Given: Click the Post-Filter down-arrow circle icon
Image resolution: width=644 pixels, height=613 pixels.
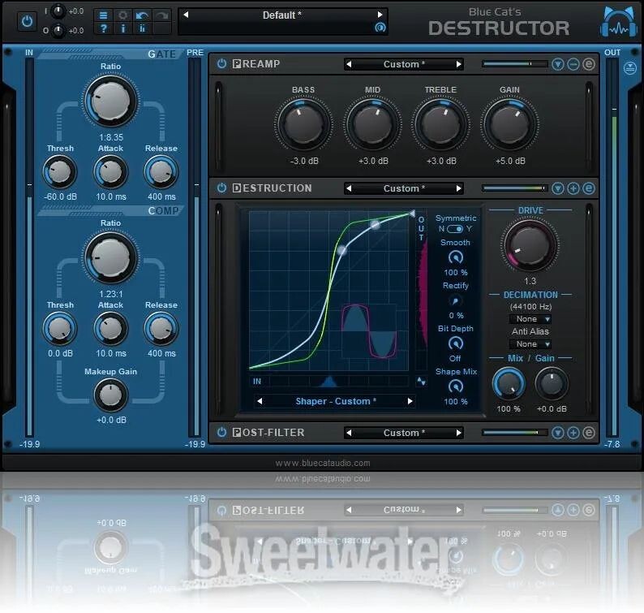Looking at the screenshot, I should click(558, 433).
